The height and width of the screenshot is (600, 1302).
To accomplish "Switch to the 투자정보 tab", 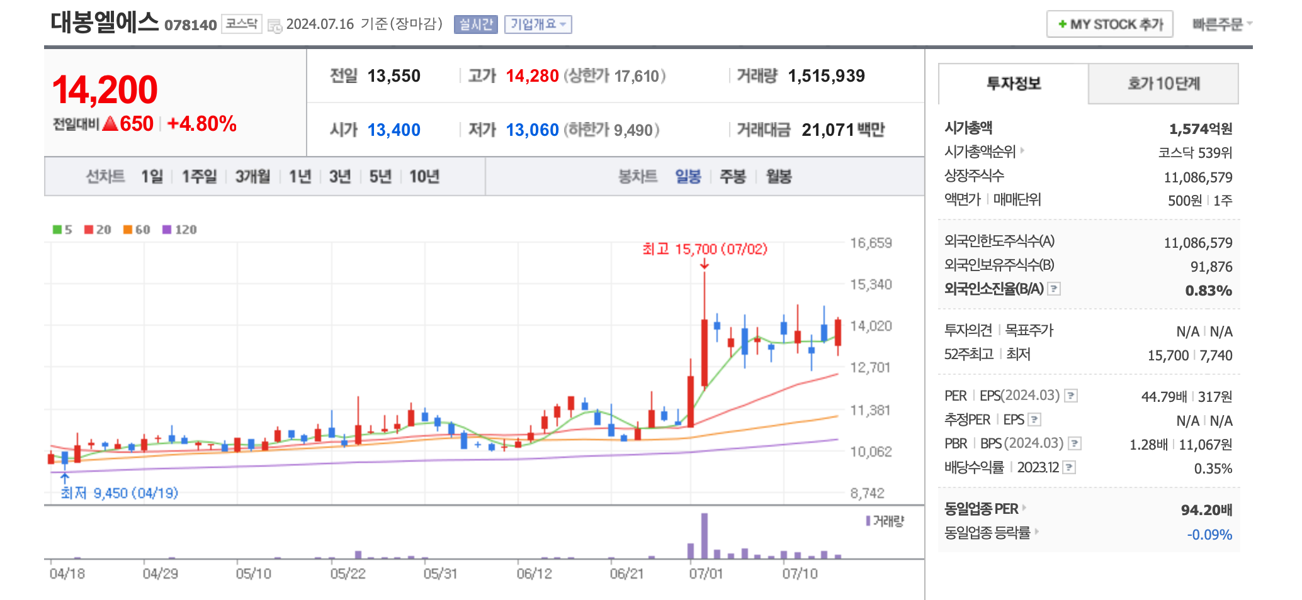I will (x=1013, y=84).
